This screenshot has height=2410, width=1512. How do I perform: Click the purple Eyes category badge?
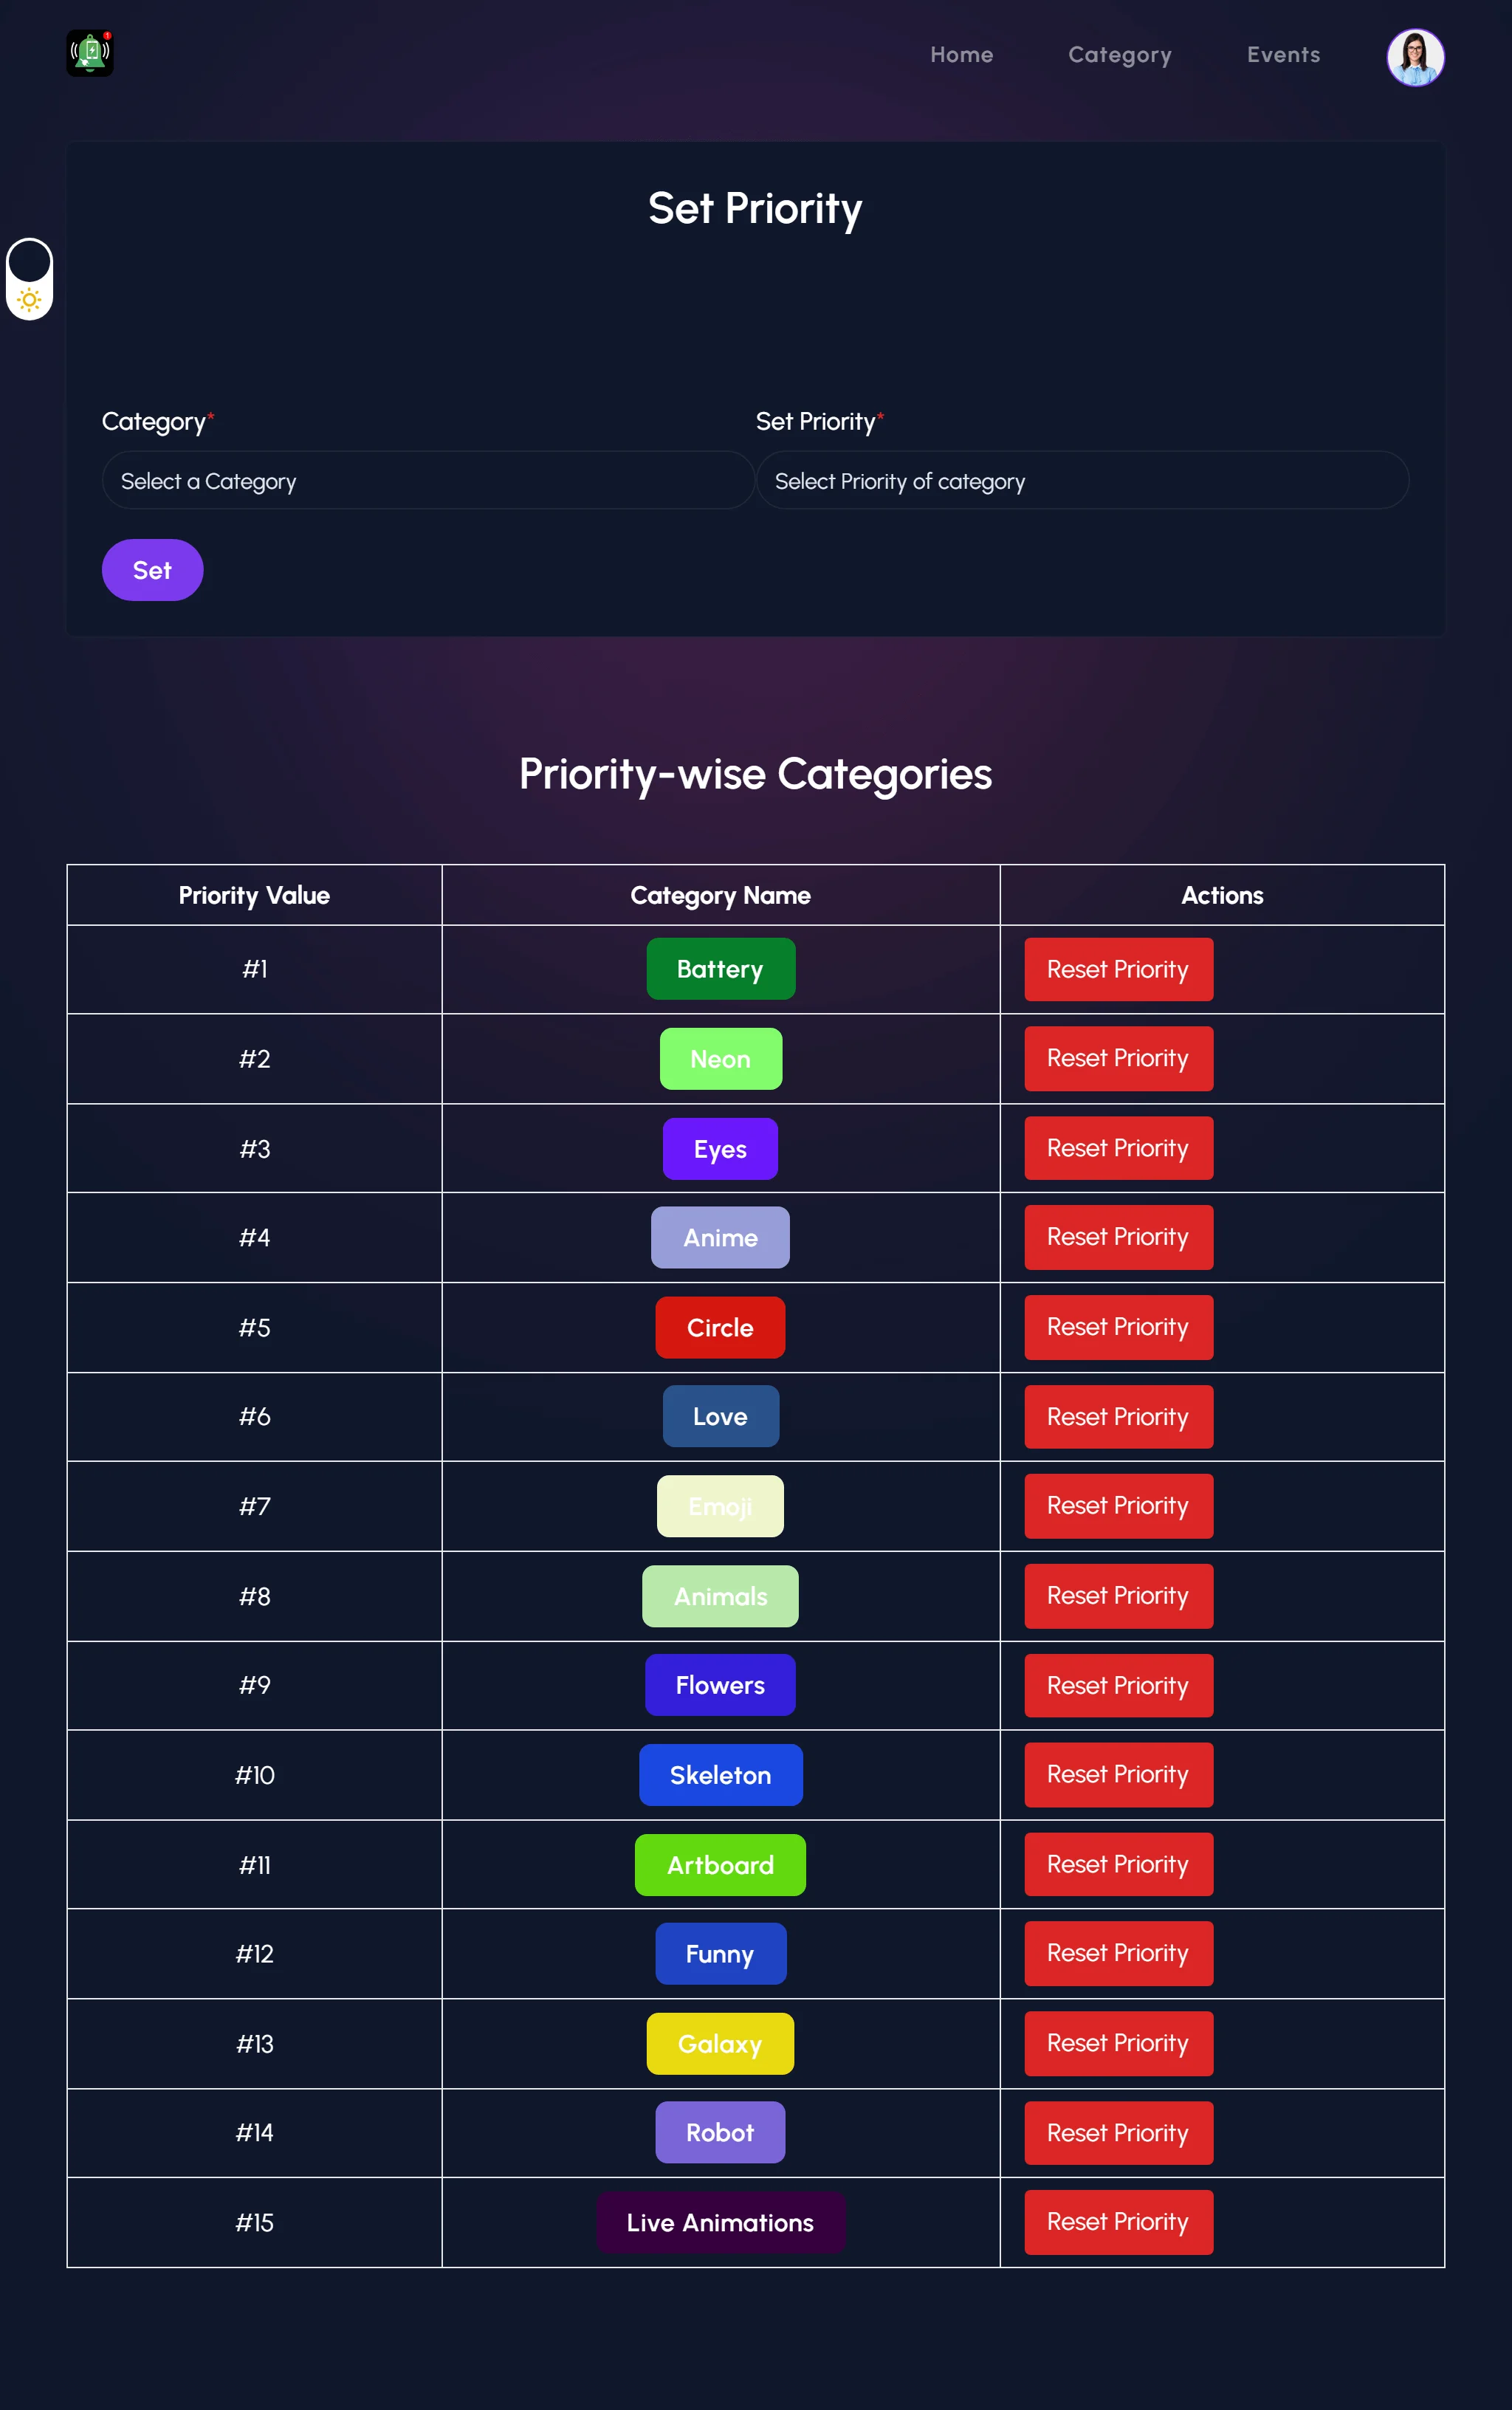pos(720,1149)
